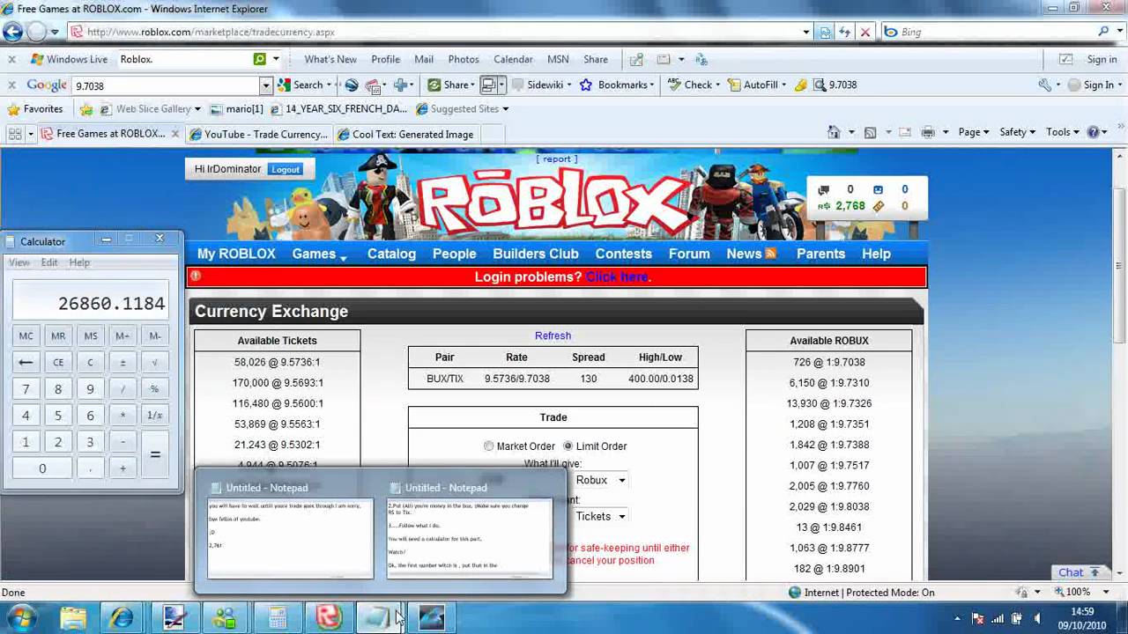Expand the Page menu dropdown
The image size is (1128, 634).
974,132
